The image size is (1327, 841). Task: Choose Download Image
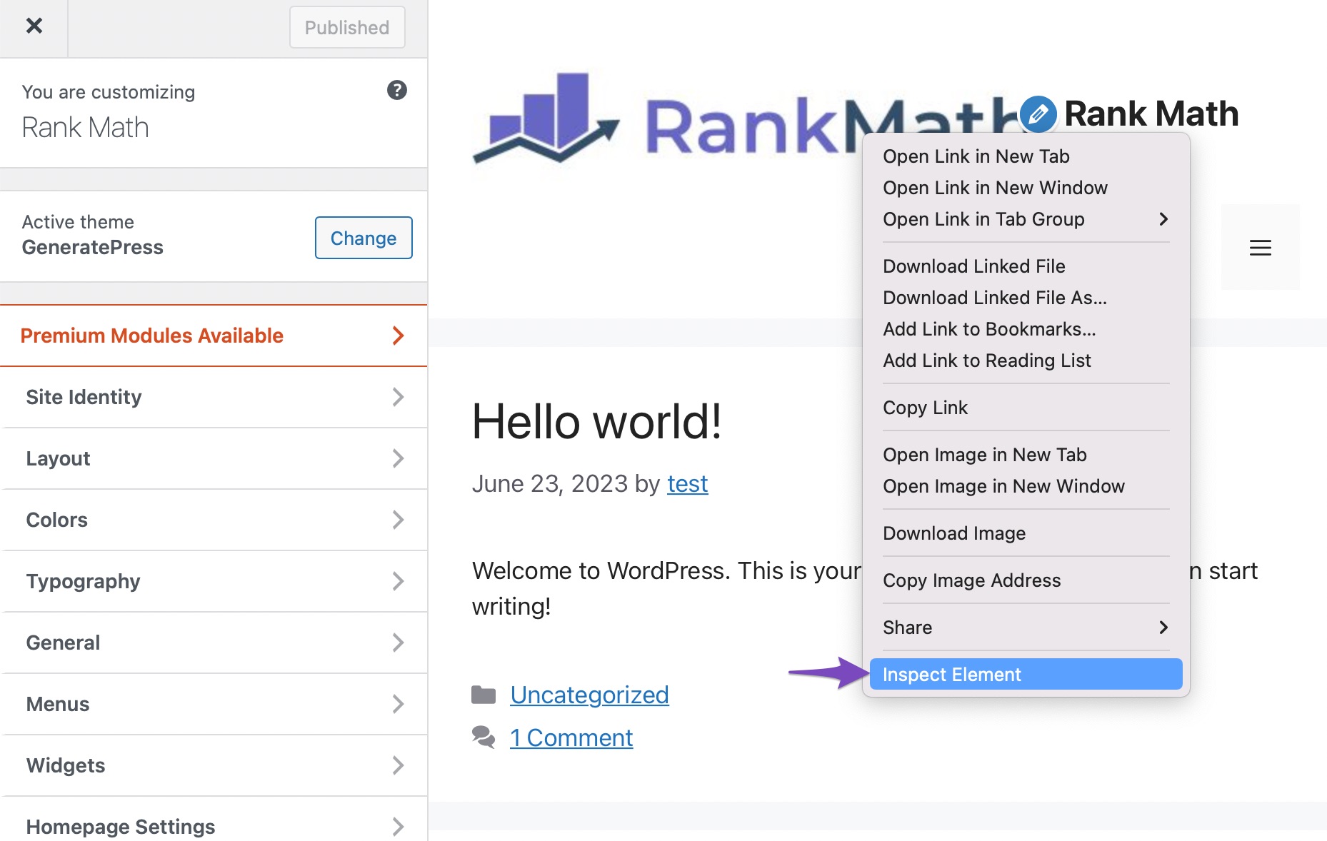click(x=1026, y=533)
